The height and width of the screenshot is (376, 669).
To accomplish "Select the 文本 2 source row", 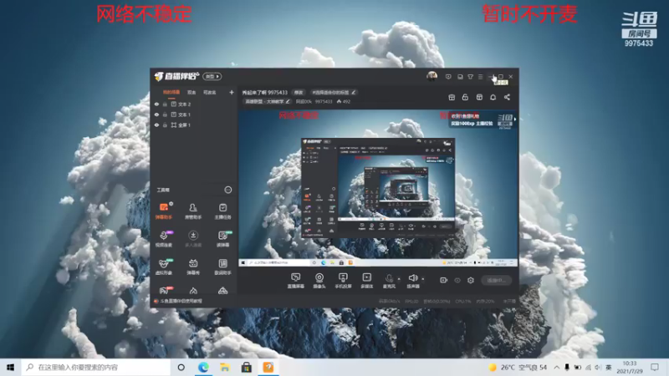I will (194, 104).
